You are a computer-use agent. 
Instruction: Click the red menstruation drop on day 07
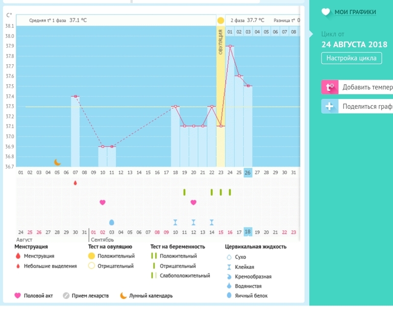click(76, 183)
